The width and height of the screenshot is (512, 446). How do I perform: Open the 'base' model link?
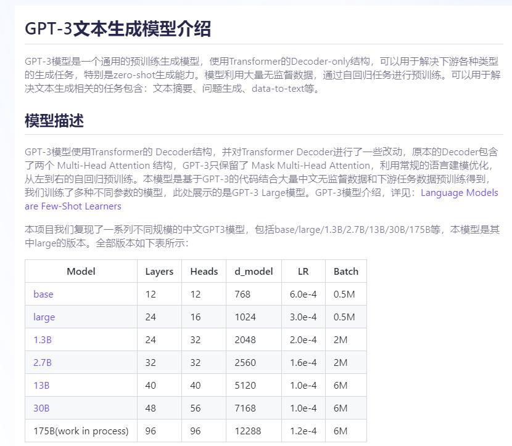[43, 294]
